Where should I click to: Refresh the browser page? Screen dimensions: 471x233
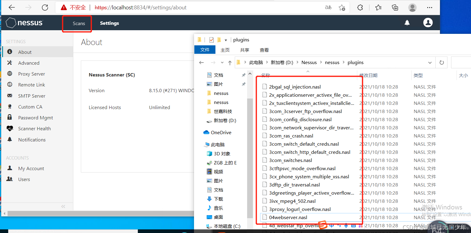point(45,8)
